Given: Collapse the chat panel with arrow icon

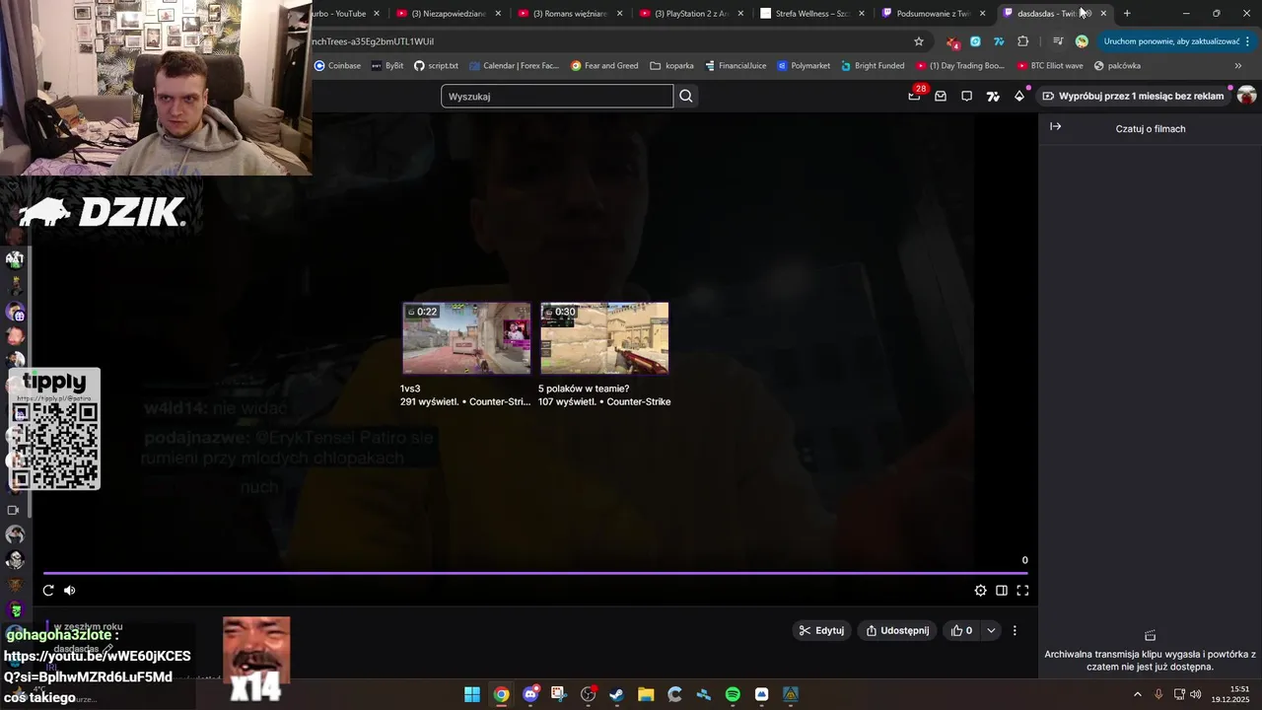Looking at the screenshot, I should pos(1055,126).
